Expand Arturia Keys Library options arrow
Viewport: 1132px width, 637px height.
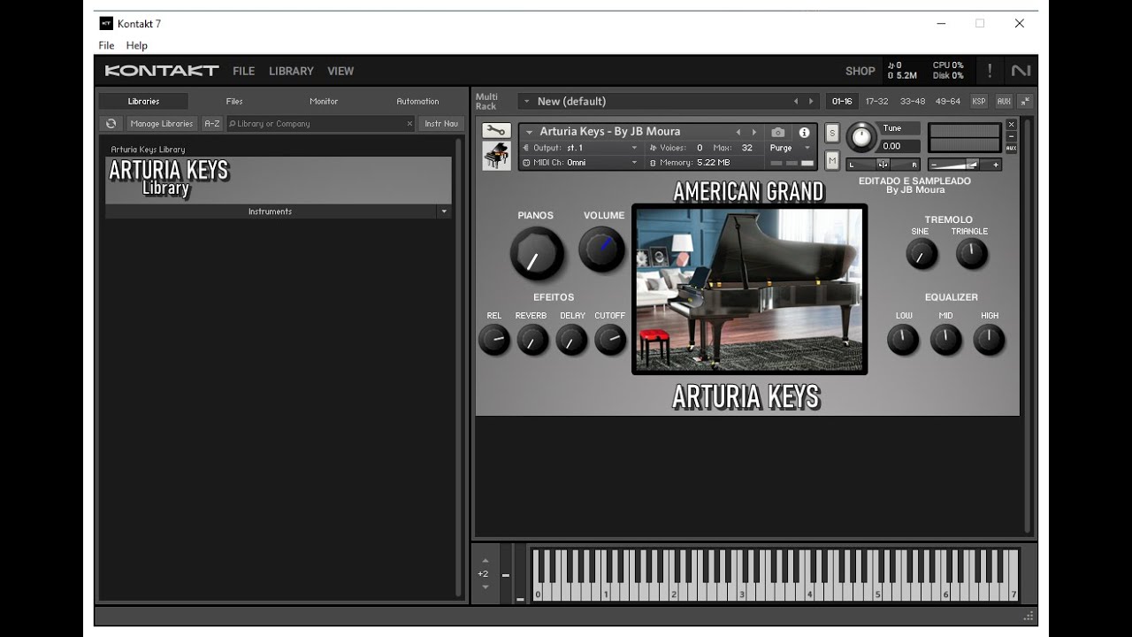click(444, 211)
